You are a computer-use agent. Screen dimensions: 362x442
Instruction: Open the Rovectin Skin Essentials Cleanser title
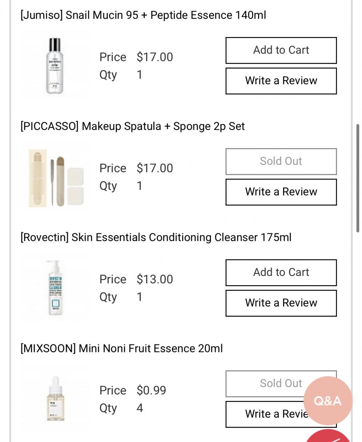[156, 238]
